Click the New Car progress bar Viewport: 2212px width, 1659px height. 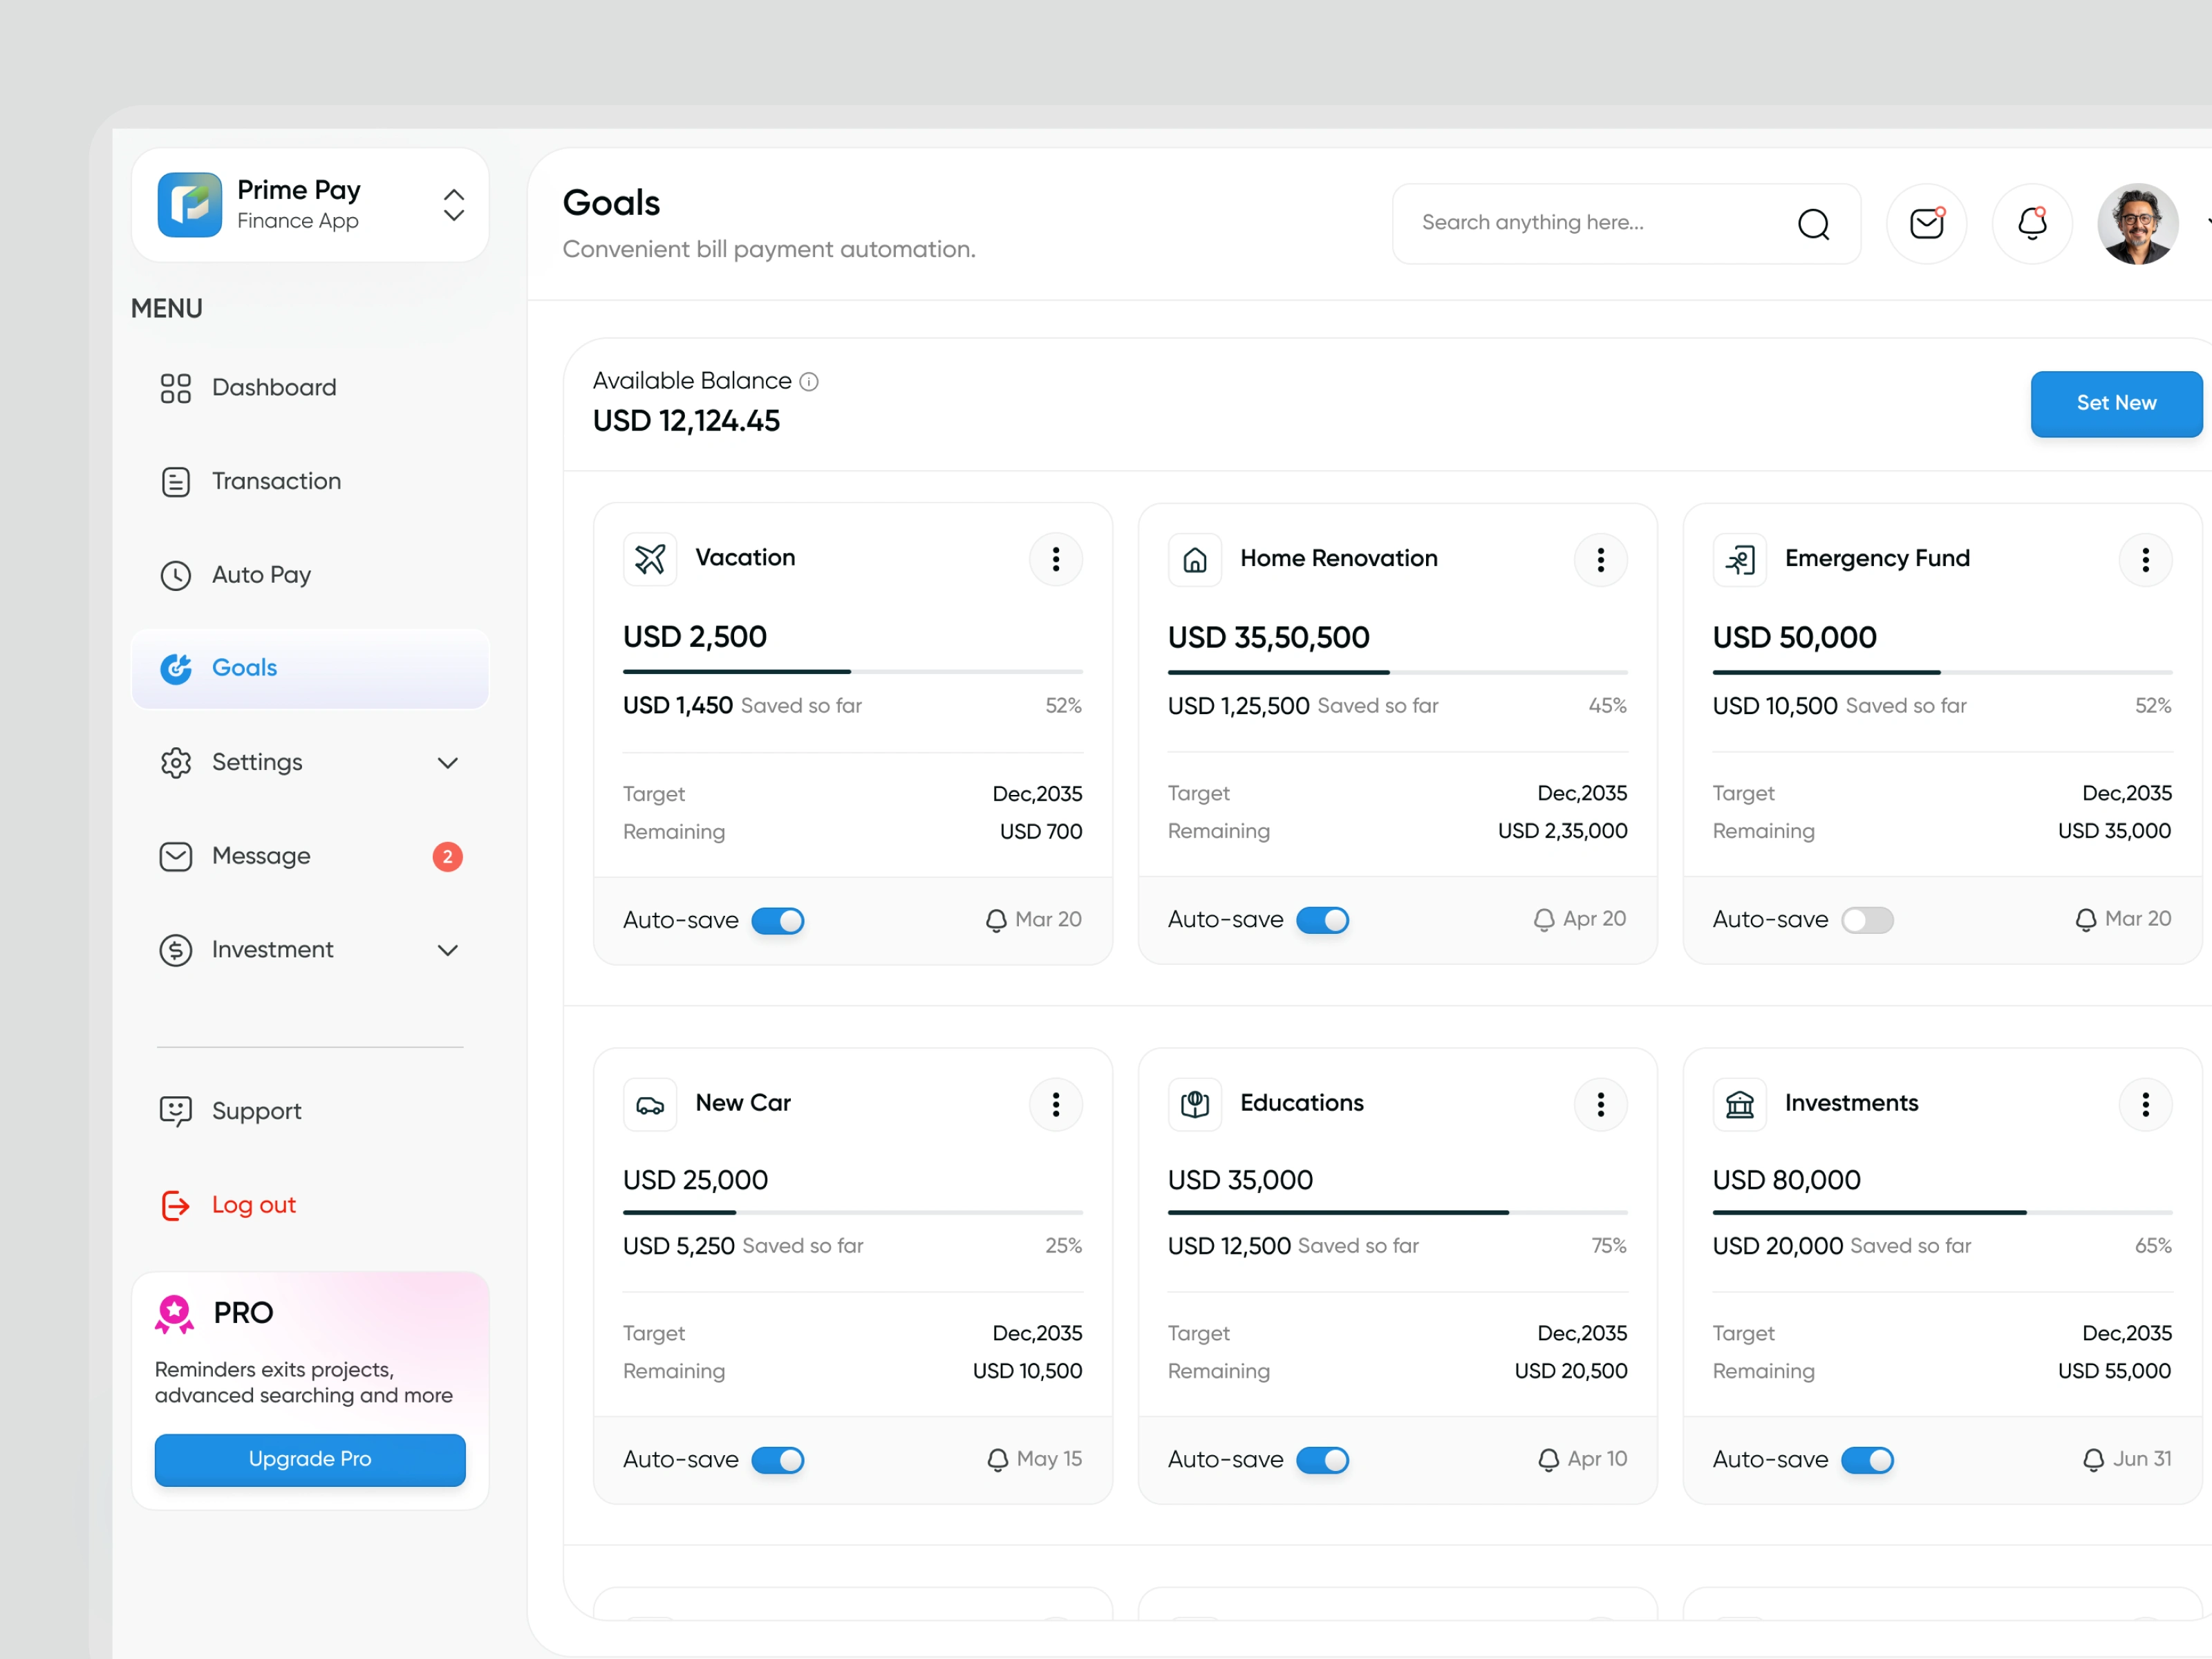852,1212
